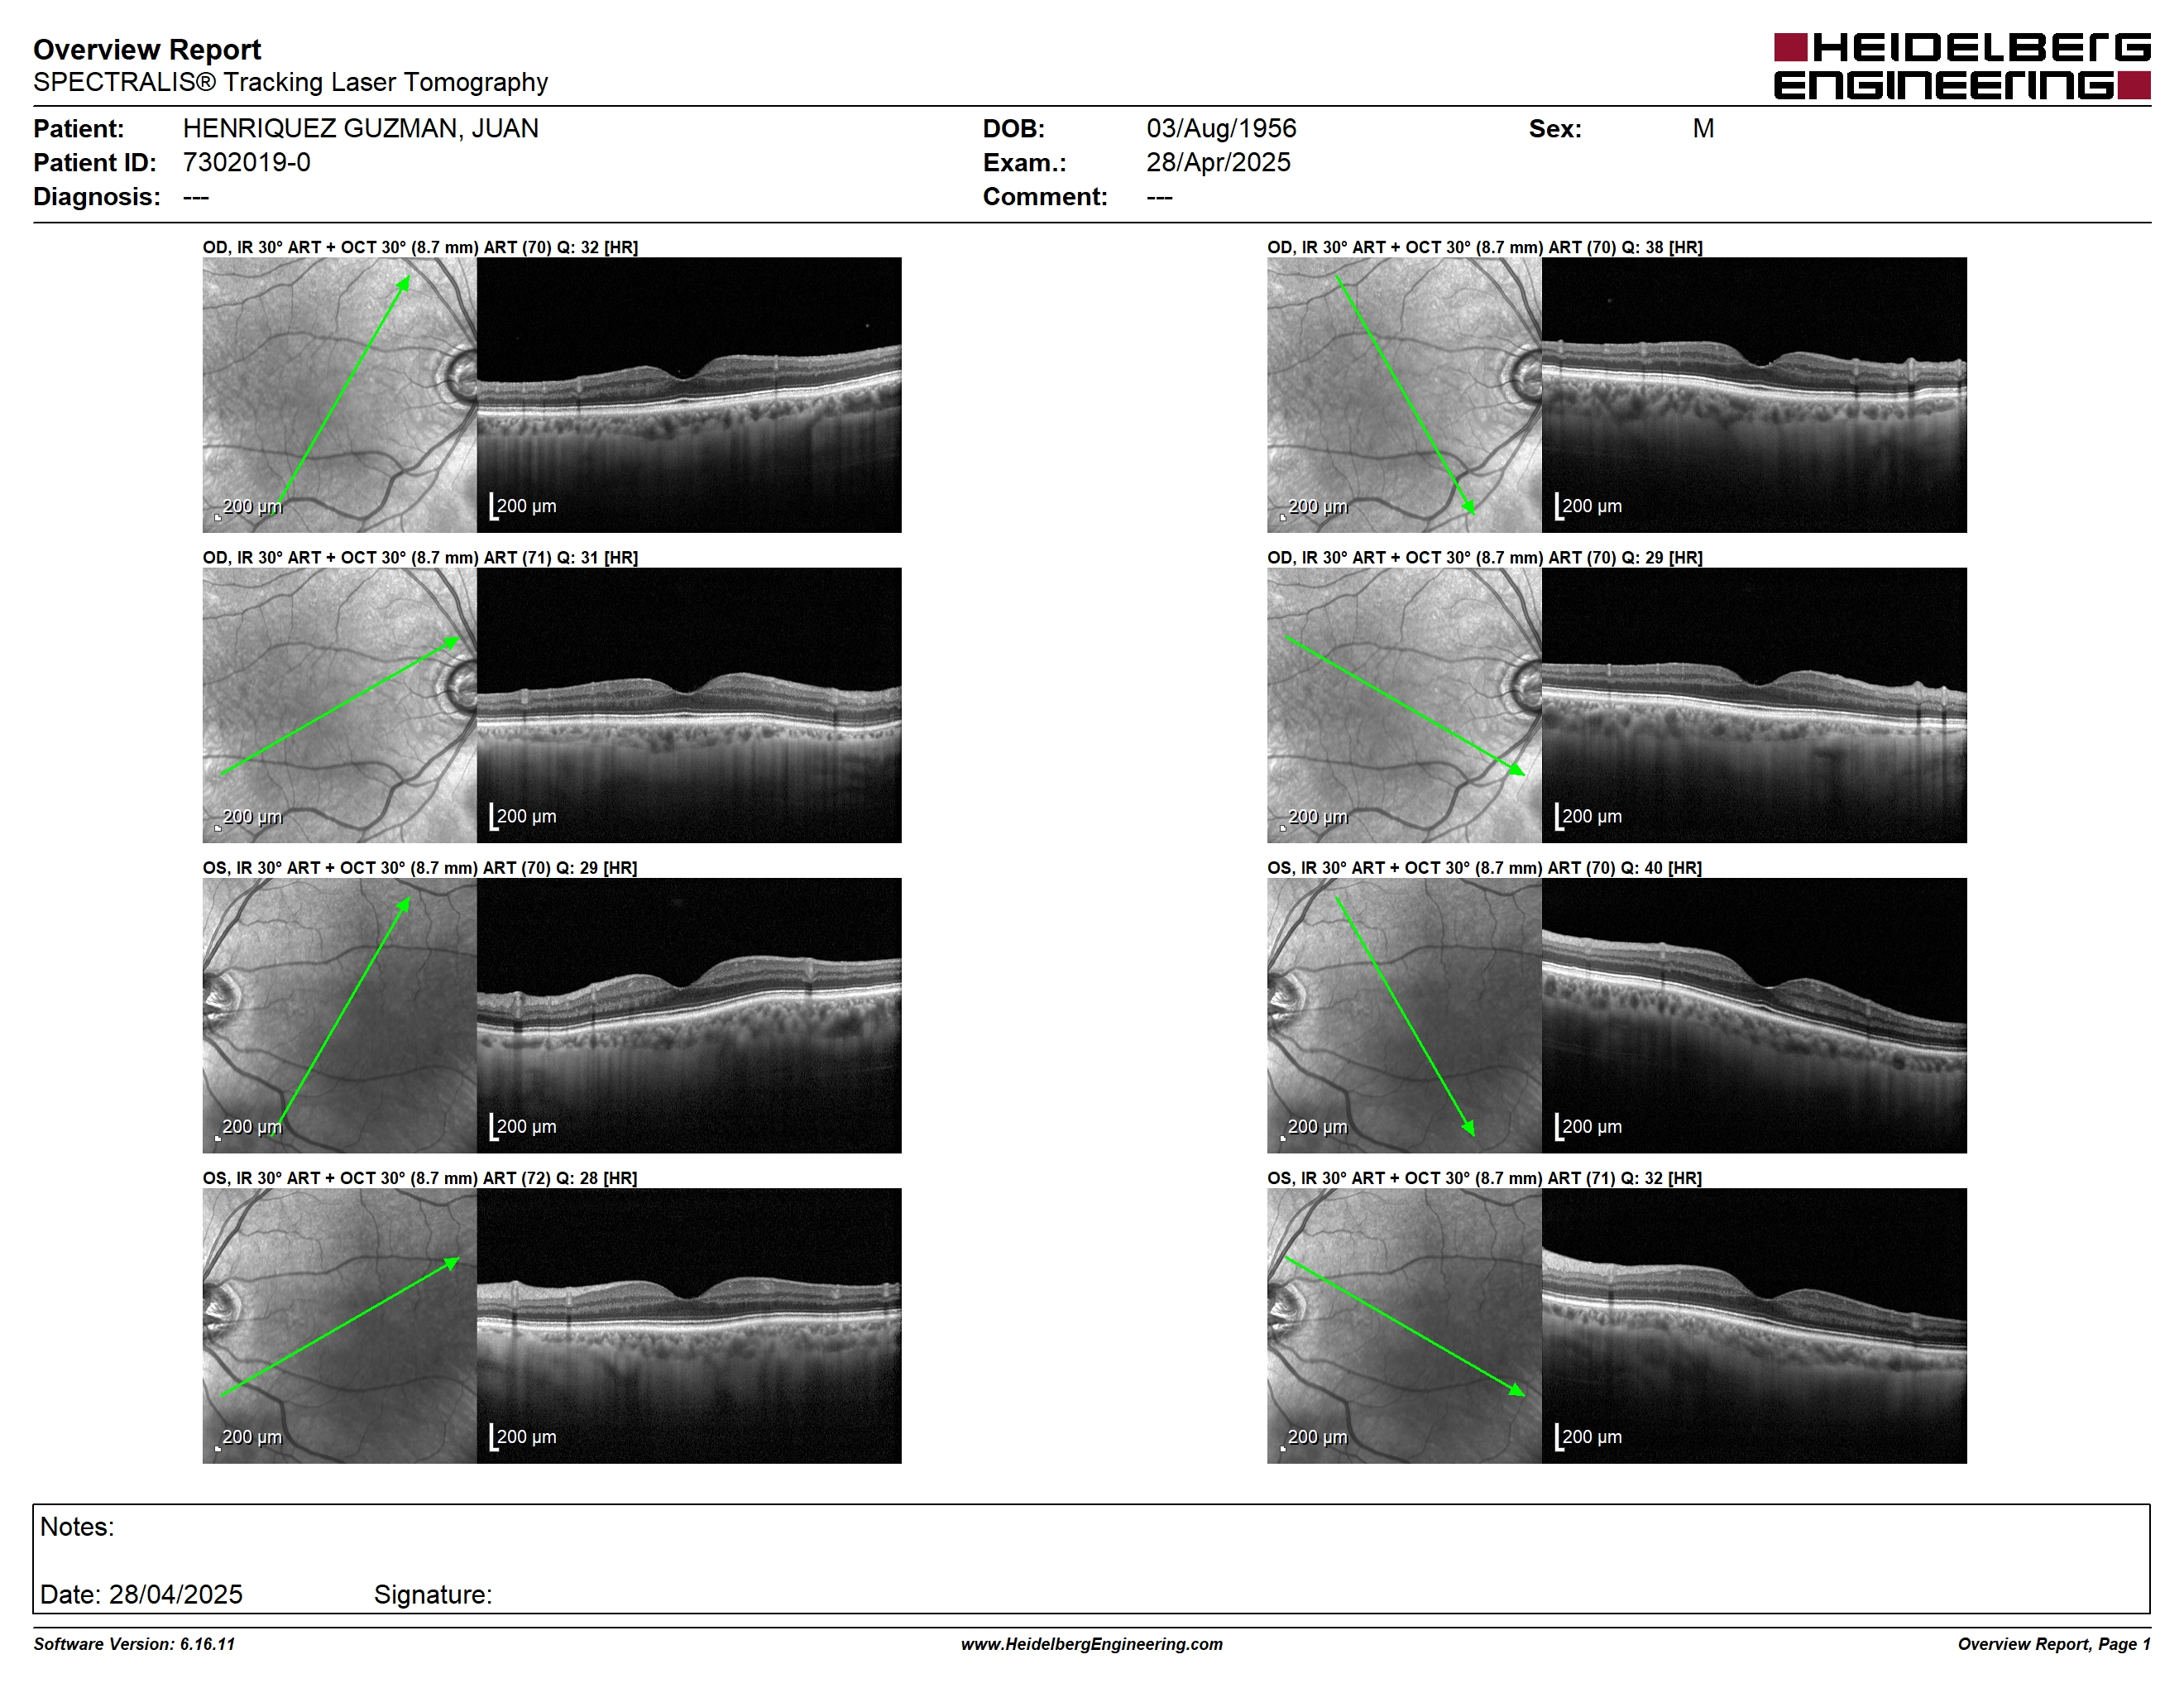Click 'SPECTRALIS® Tracking Laser Tomography' subtitle
The image size is (2184, 1688).
tap(290, 82)
